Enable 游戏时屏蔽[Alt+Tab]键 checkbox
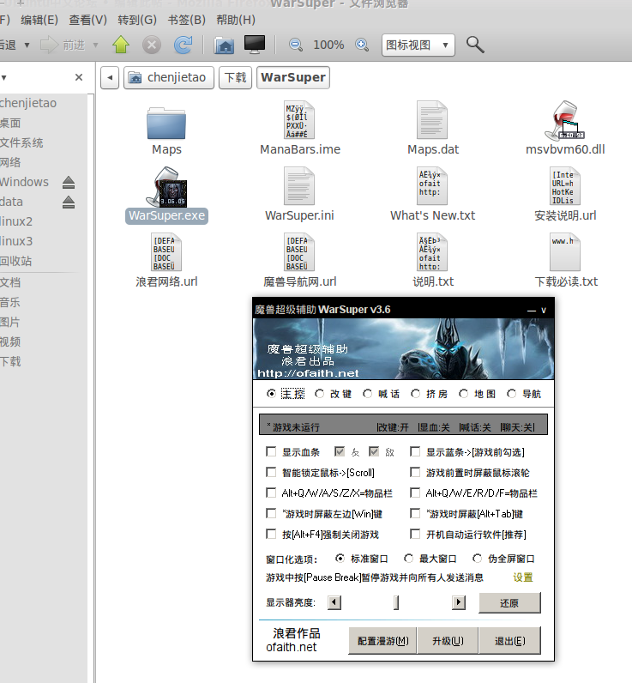632x683 pixels. 415,514
